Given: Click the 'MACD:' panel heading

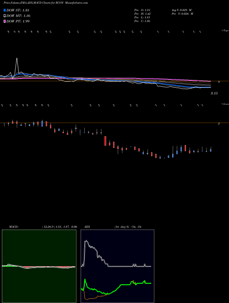Looking at the screenshot, I should (x=14, y=227).
